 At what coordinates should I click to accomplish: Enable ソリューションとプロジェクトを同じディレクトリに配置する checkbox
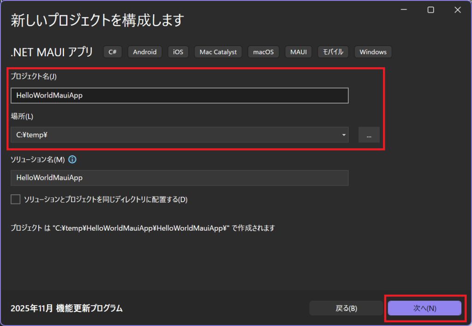click(16, 199)
